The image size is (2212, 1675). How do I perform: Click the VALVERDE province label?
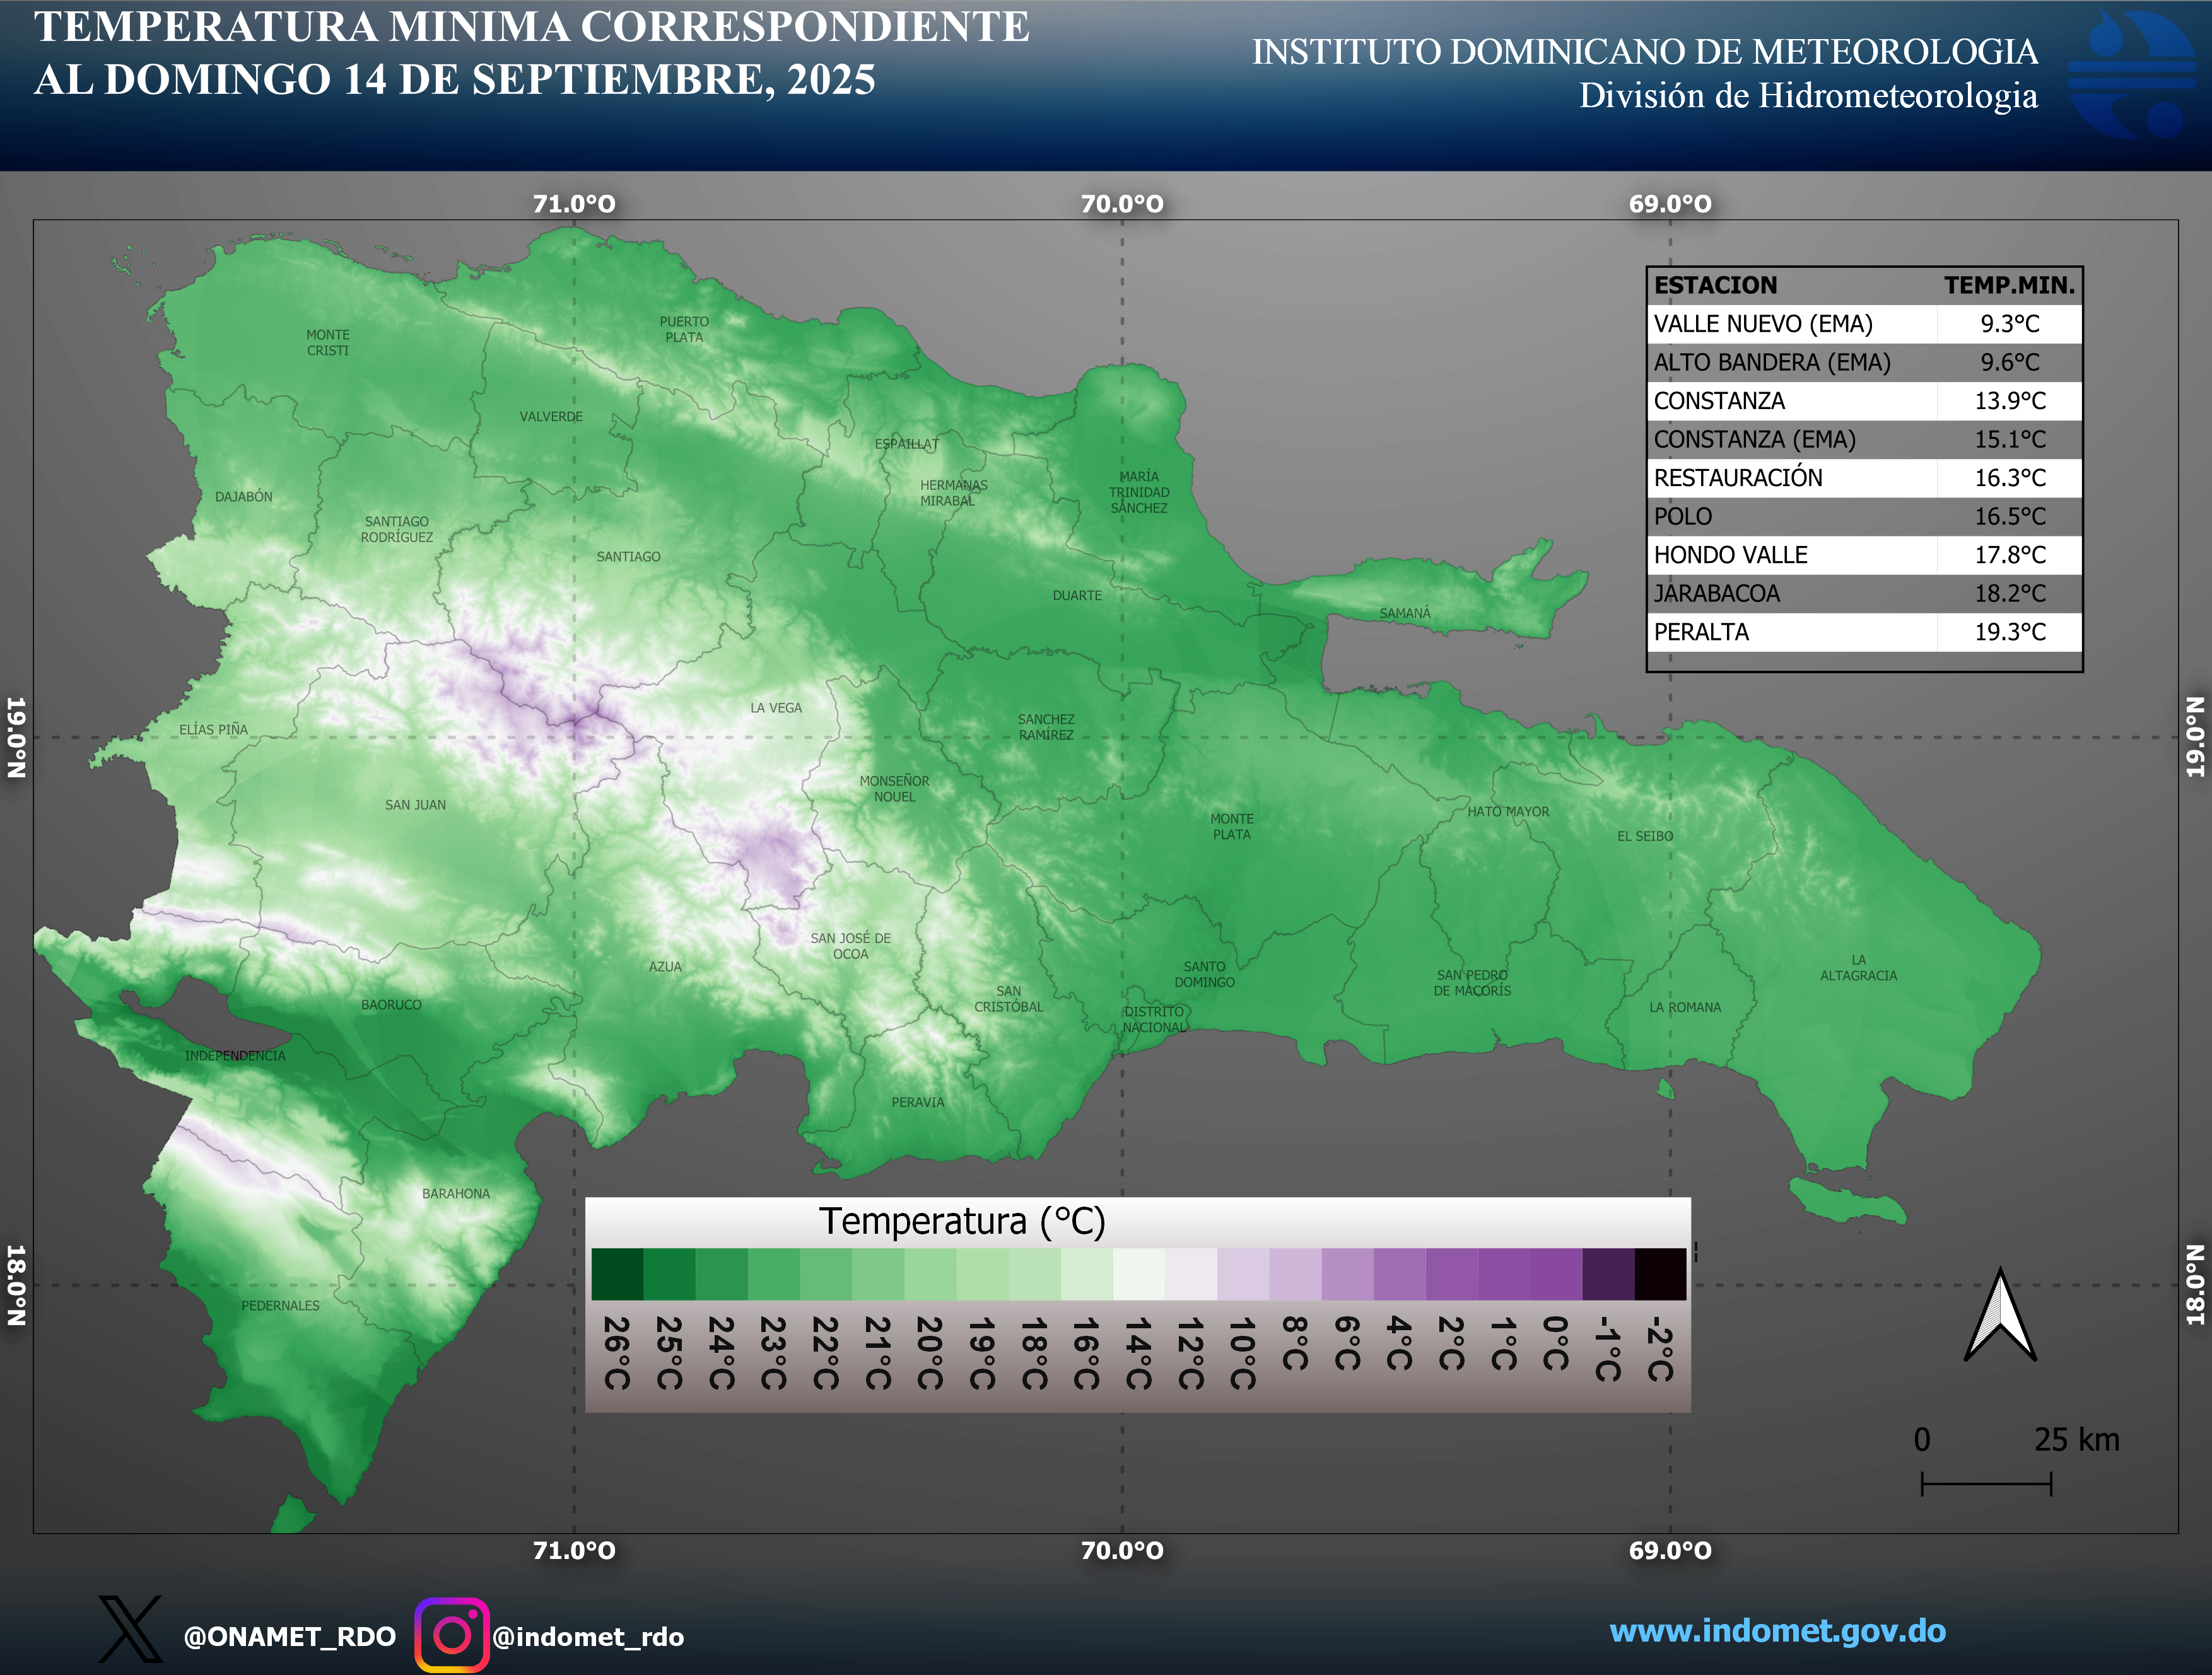pyautogui.click(x=551, y=417)
